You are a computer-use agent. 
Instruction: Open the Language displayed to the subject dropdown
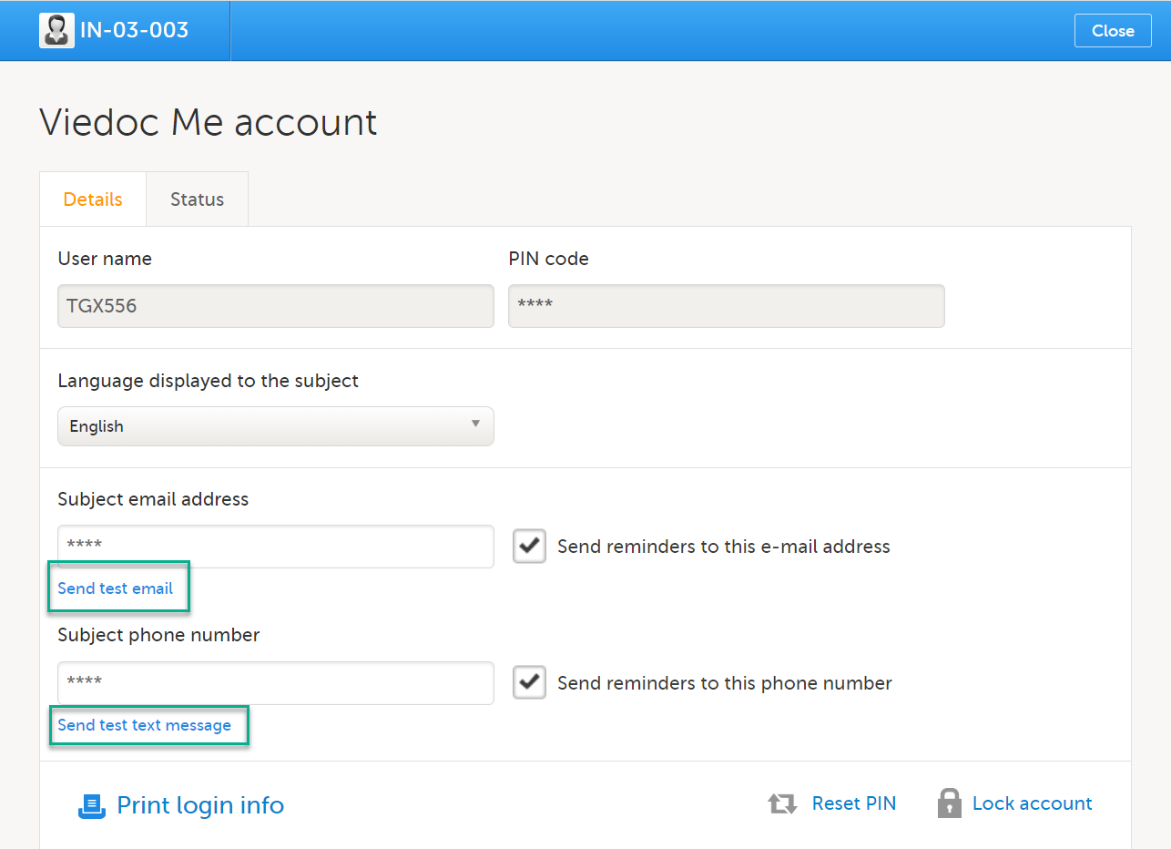coord(275,426)
